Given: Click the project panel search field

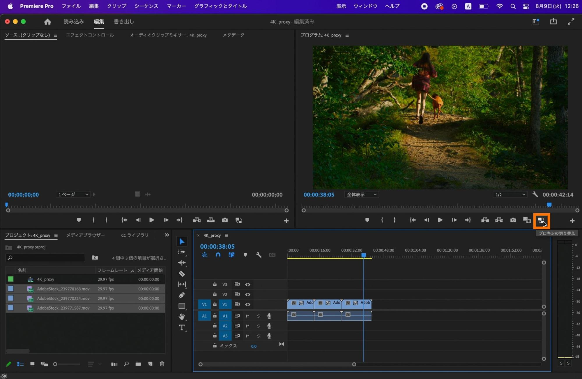Looking at the screenshot, I should pos(47,258).
